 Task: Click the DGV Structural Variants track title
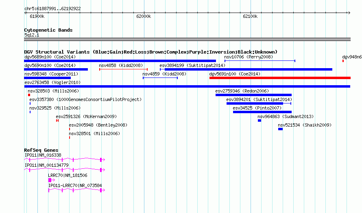(x=151, y=52)
